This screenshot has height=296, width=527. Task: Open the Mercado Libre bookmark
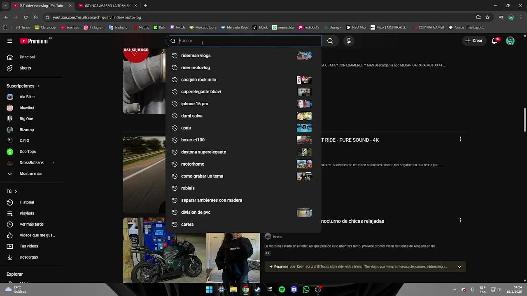coord(203,28)
